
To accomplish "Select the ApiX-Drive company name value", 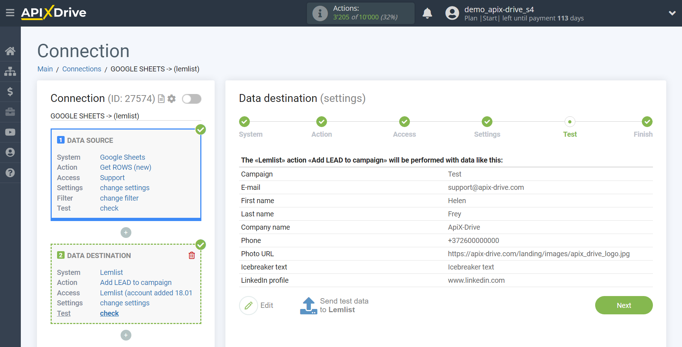I will pos(464,227).
